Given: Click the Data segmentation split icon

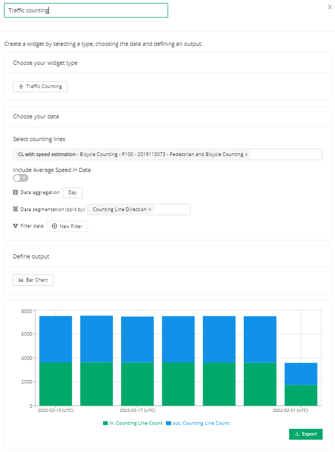Looking at the screenshot, I should [x=15, y=209].
